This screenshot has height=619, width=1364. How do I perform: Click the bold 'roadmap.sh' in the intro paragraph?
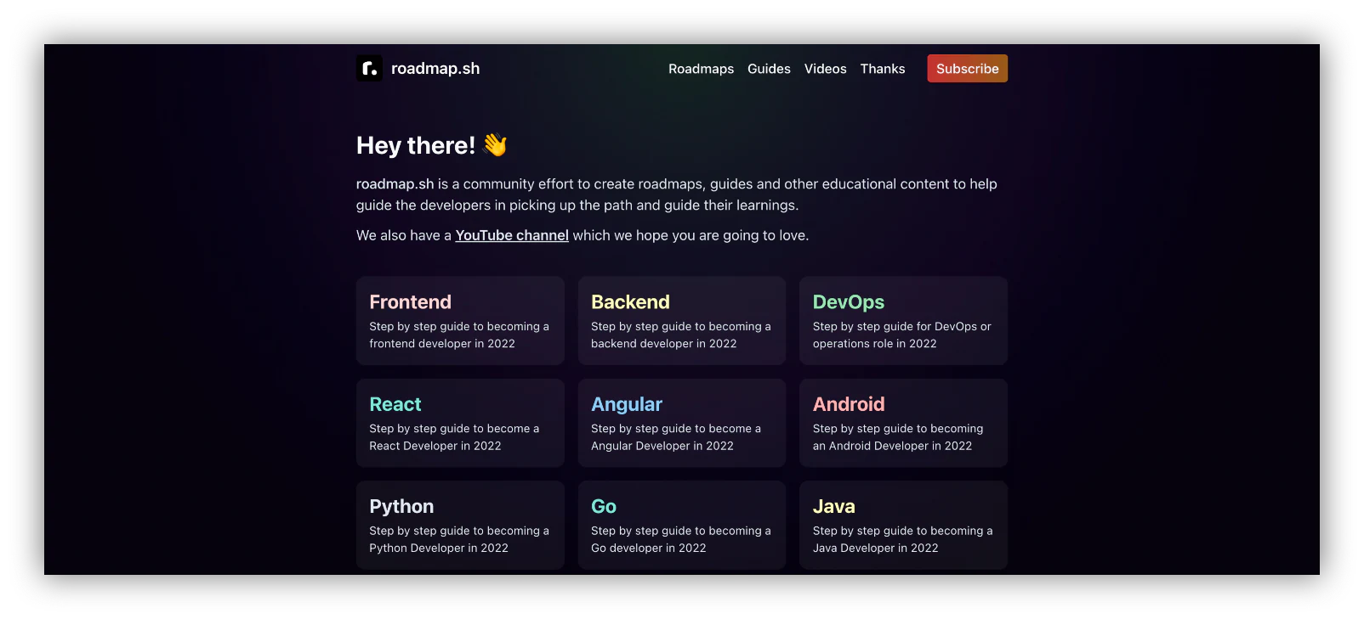(395, 184)
